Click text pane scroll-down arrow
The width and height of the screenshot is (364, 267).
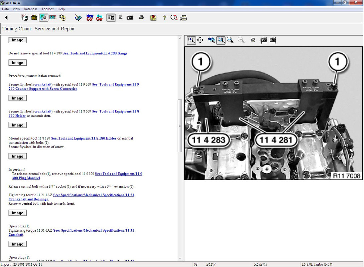(180, 258)
